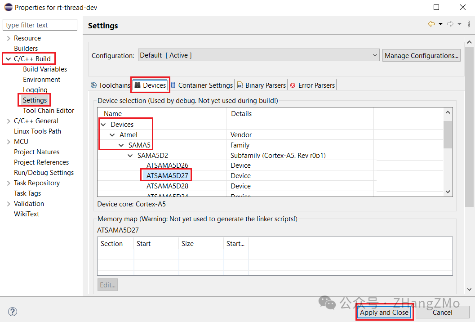Expand the MCU tree node

pos(9,142)
